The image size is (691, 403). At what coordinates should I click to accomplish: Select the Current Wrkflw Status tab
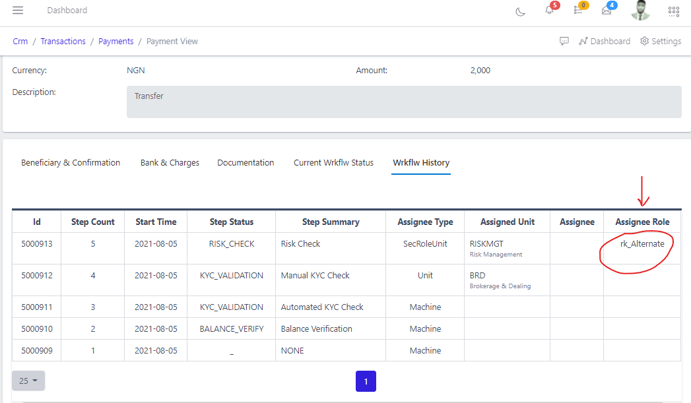333,162
